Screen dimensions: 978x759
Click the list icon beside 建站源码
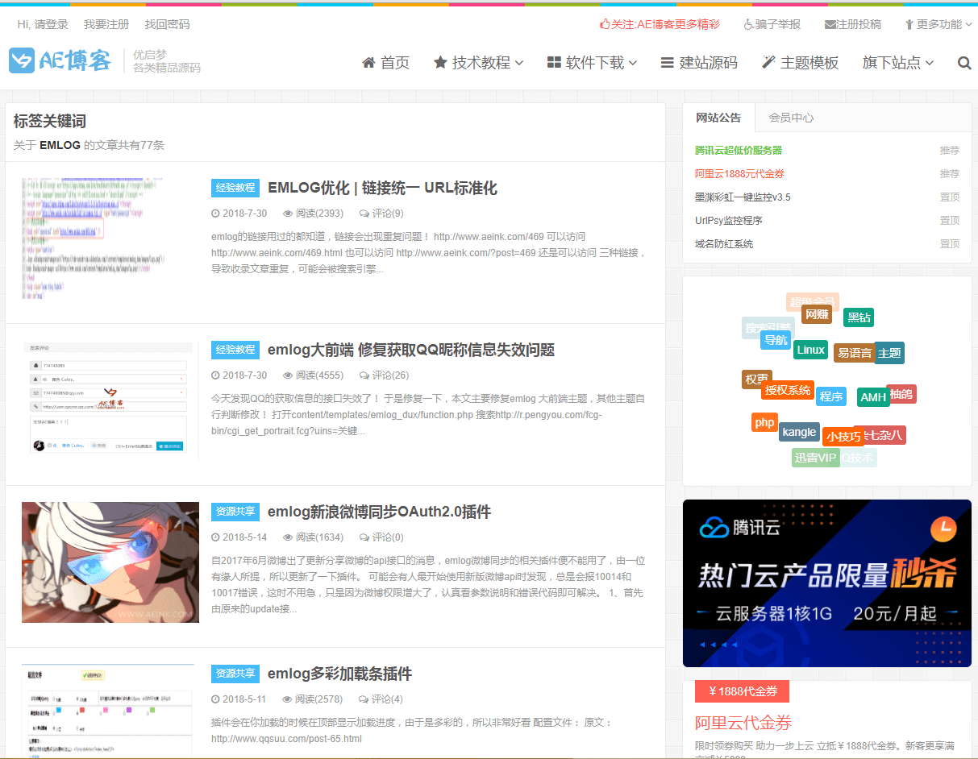point(666,62)
